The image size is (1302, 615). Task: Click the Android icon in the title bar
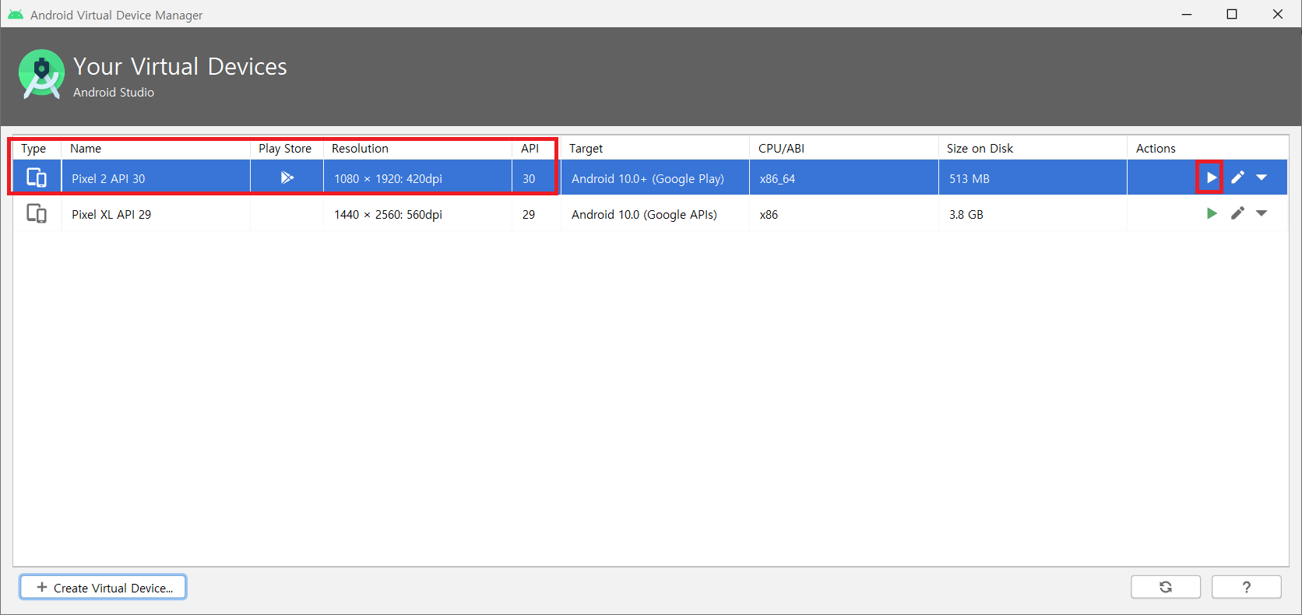point(16,15)
